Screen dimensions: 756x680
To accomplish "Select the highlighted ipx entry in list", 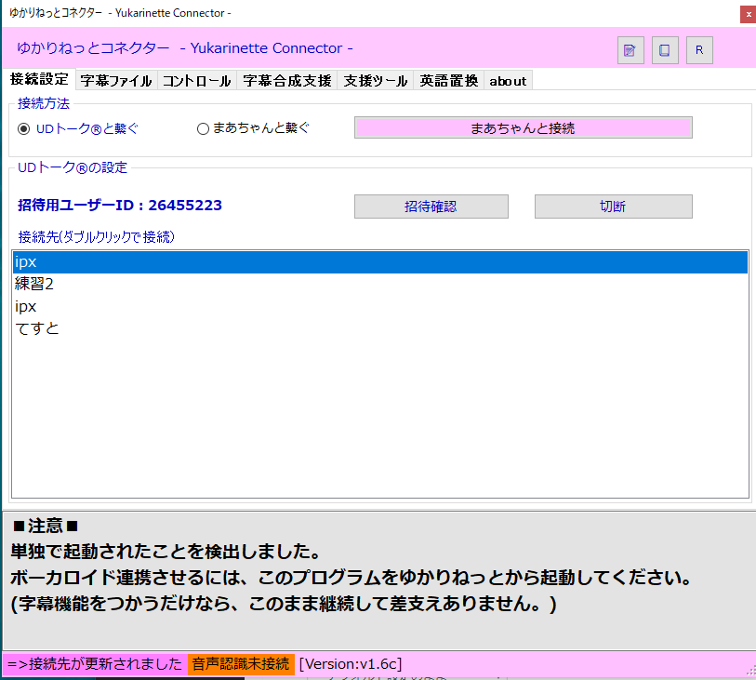I will 380,262.
